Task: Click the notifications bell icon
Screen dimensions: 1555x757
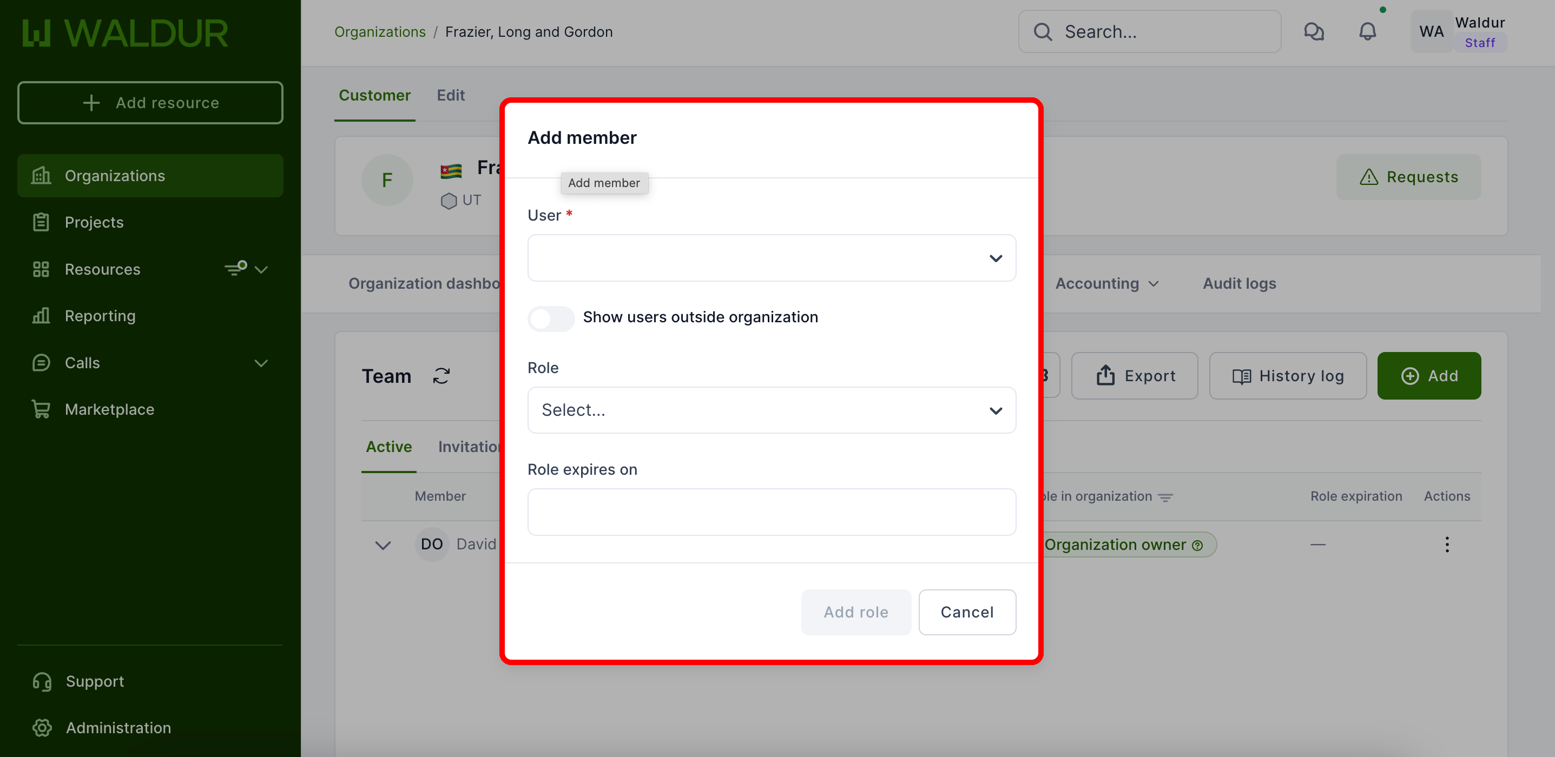Action: point(1367,31)
